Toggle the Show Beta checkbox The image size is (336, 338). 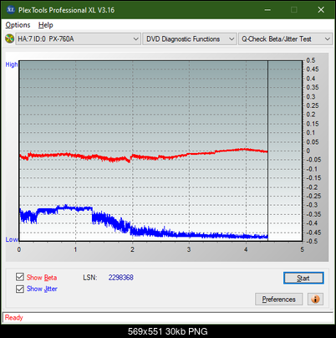pyautogui.click(x=20, y=277)
